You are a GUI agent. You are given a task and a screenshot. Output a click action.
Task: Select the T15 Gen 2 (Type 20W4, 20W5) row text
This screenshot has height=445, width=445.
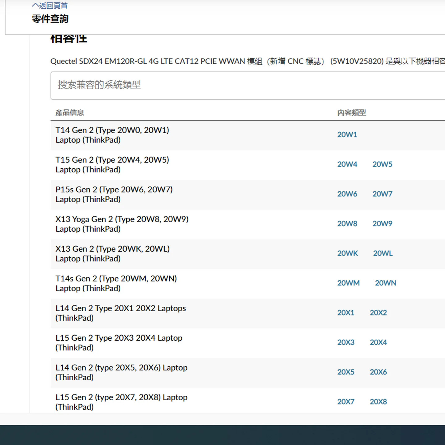(x=112, y=165)
